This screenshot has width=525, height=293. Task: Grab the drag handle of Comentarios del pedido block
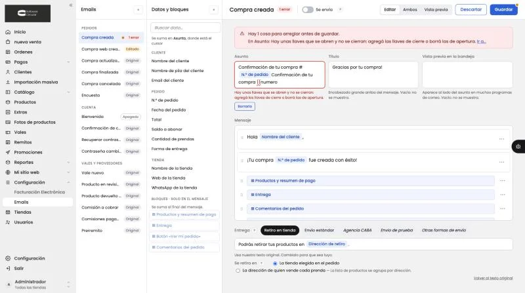pyautogui.click(x=241, y=208)
